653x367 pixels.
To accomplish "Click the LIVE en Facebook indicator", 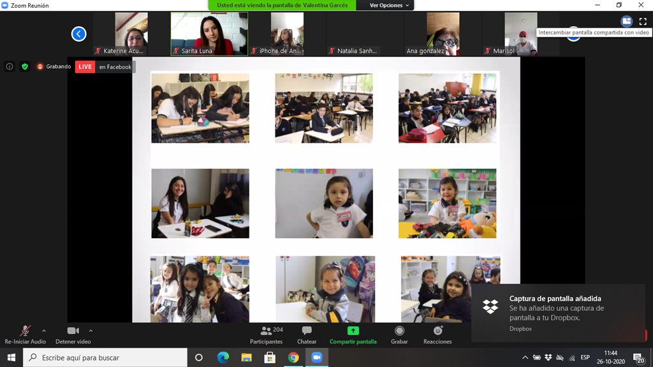I will pos(105,67).
